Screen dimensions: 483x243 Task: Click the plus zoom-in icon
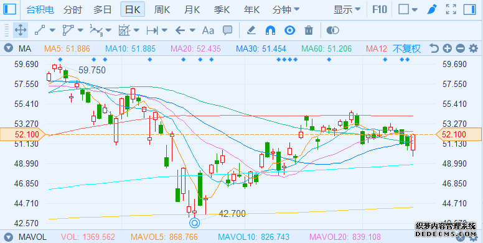point(448,48)
